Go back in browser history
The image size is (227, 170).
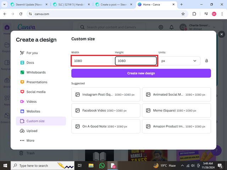pos(5,14)
